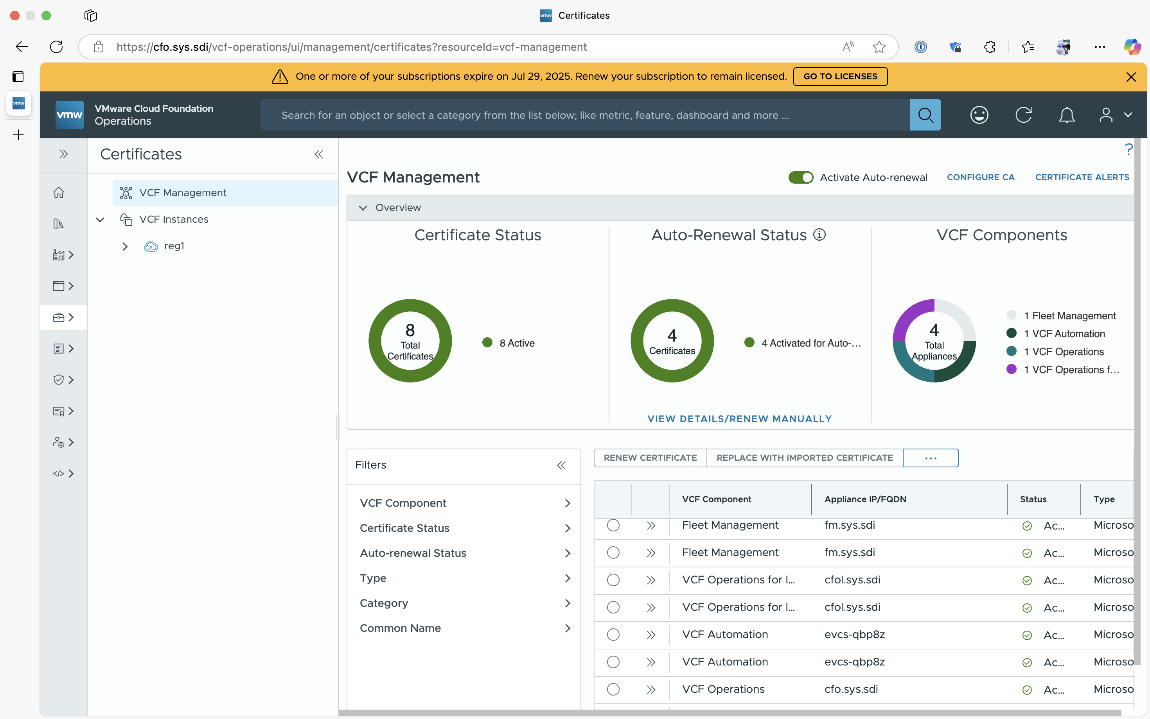Click VIEW DETAILS/RENEW MANUALLY link

coord(740,419)
